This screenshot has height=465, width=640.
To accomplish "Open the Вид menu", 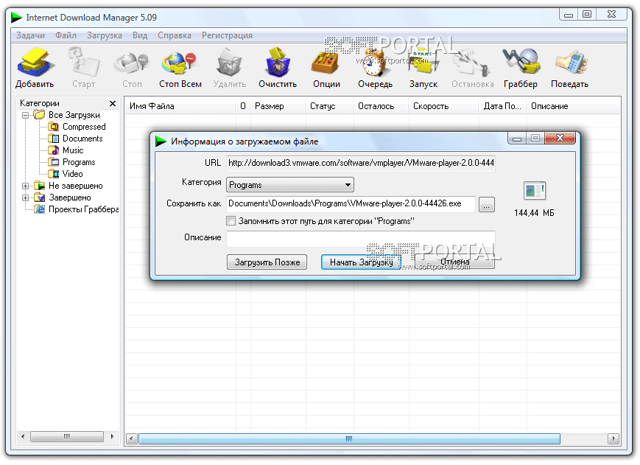I will click(140, 35).
